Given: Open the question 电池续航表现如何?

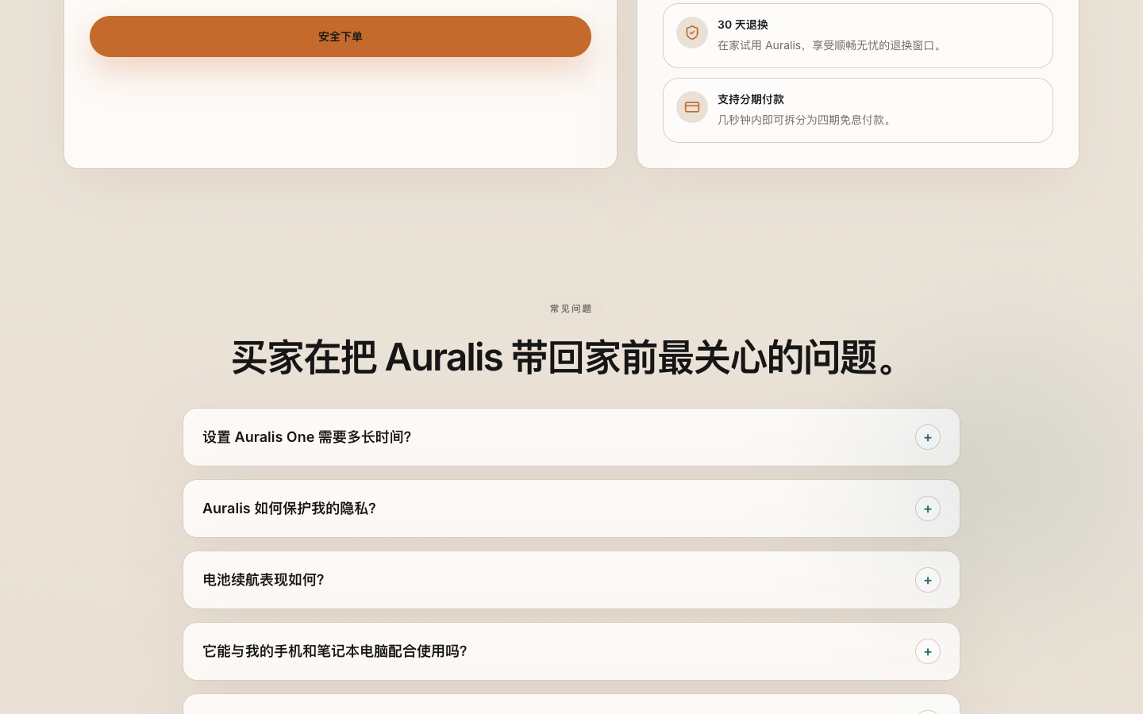Looking at the screenshot, I should click(x=571, y=580).
